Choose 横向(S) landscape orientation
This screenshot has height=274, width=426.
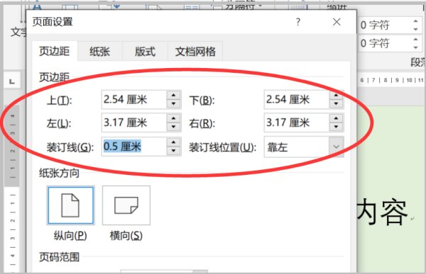[126, 205]
